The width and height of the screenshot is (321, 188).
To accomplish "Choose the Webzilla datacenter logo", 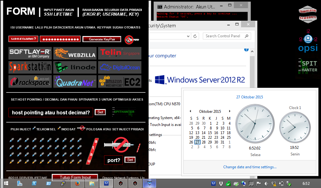I will (75, 53).
